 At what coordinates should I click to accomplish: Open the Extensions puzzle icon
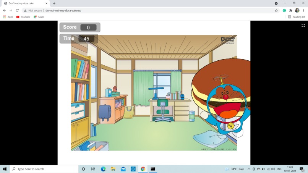click(291, 11)
